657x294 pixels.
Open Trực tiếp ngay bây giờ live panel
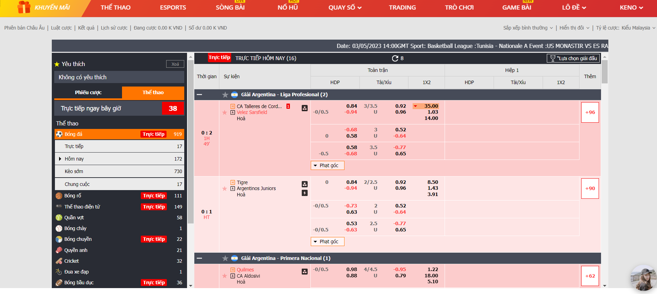point(119,108)
